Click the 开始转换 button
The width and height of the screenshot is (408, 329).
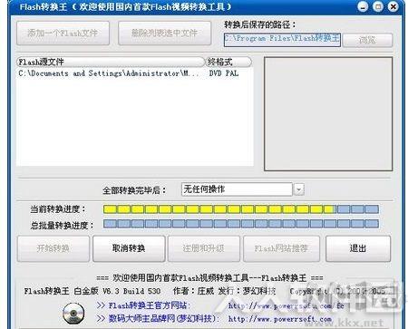click(x=53, y=248)
